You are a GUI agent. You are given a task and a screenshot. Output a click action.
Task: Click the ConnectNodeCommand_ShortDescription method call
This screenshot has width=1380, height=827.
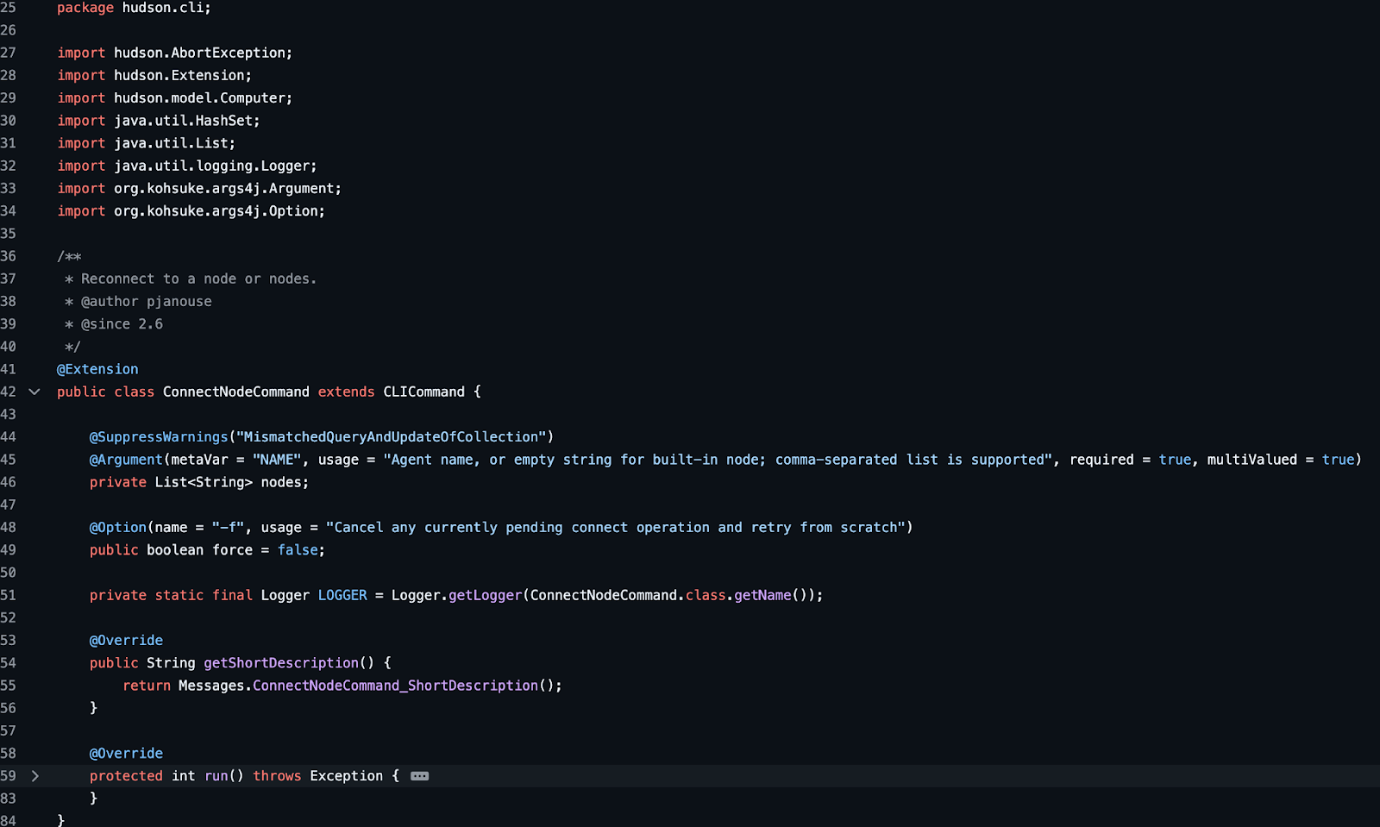[x=395, y=686]
